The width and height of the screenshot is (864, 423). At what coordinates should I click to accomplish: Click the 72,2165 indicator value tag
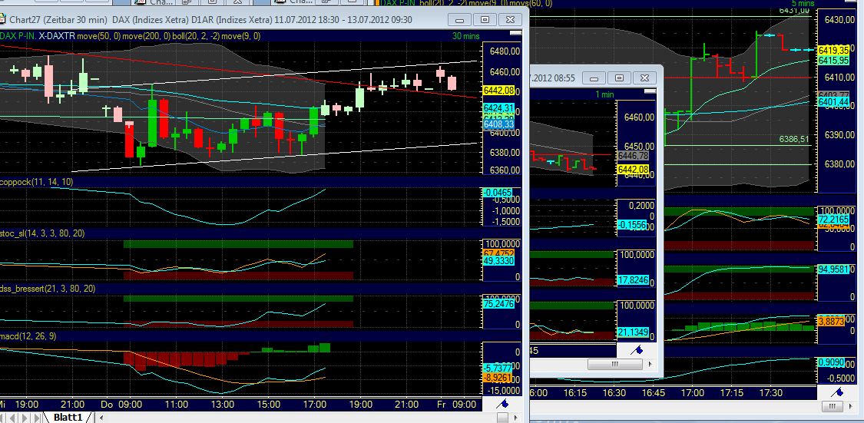(833, 220)
